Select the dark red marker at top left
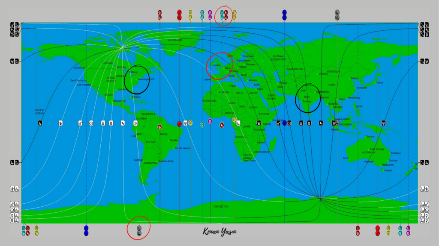 point(160,15)
